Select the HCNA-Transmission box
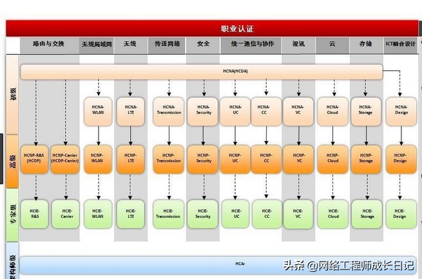 pos(169,111)
